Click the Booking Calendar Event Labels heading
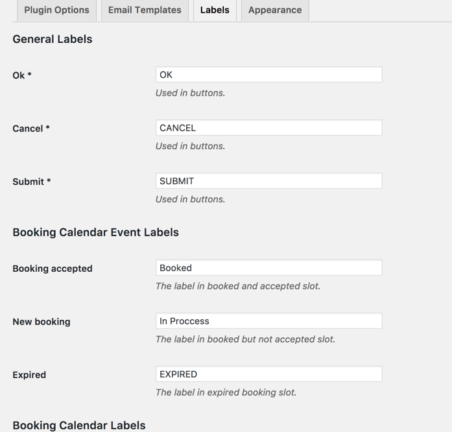The height and width of the screenshot is (432, 452). click(x=95, y=232)
